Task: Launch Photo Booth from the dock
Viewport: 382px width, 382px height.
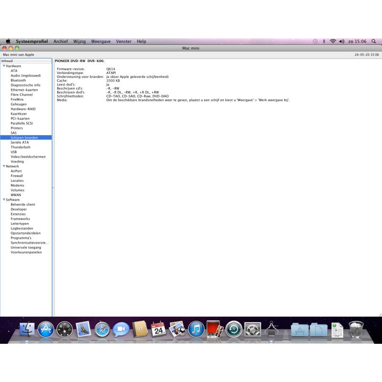Action: 214,329
